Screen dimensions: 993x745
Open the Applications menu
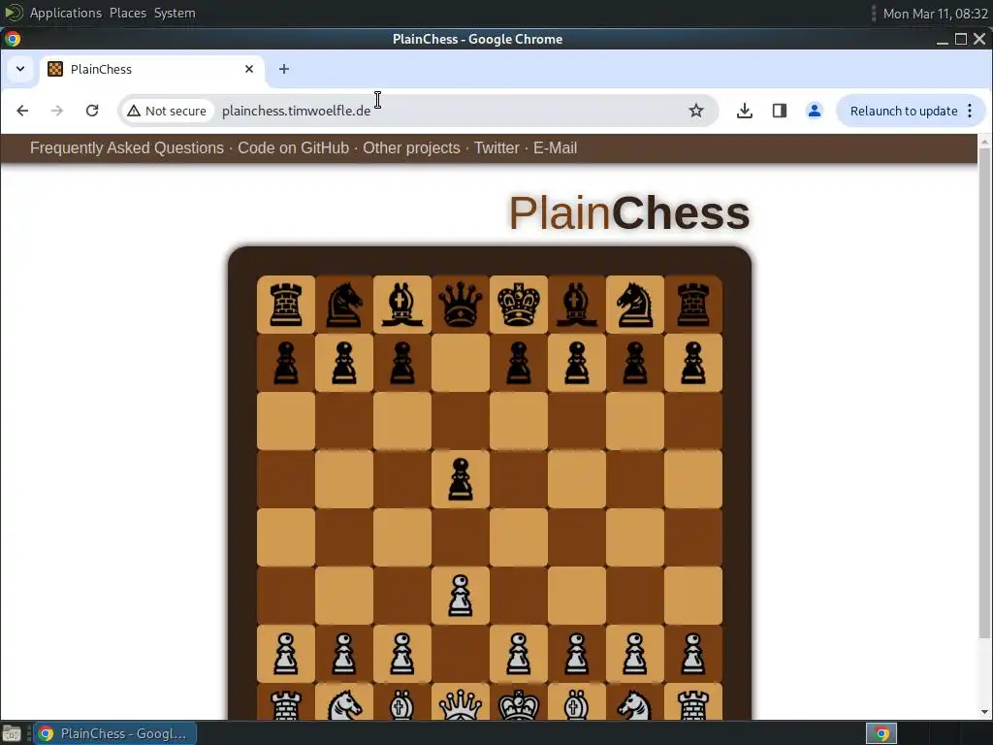tap(65, 14)
